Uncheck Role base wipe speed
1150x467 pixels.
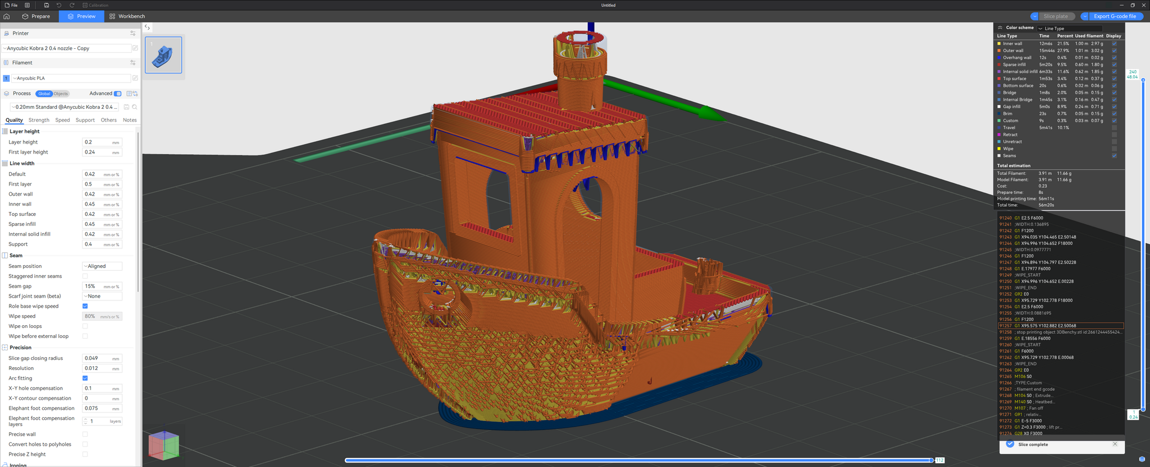point(85,306)
